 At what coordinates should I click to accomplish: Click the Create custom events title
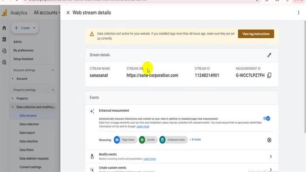(x=113, y=168)
